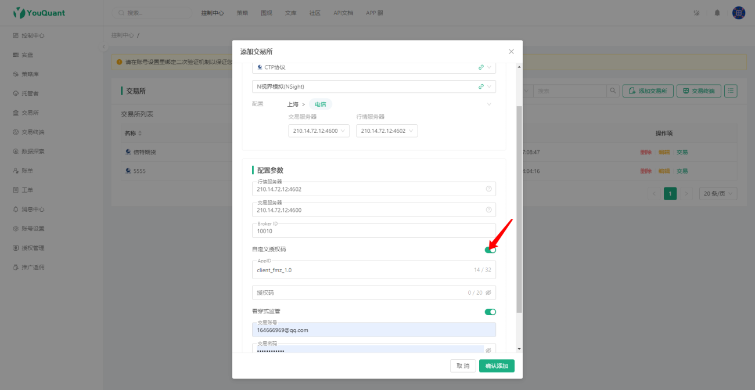755x390 pixels.
Task: Open 账号设置 in the sidebar
Action: point(29,228)
